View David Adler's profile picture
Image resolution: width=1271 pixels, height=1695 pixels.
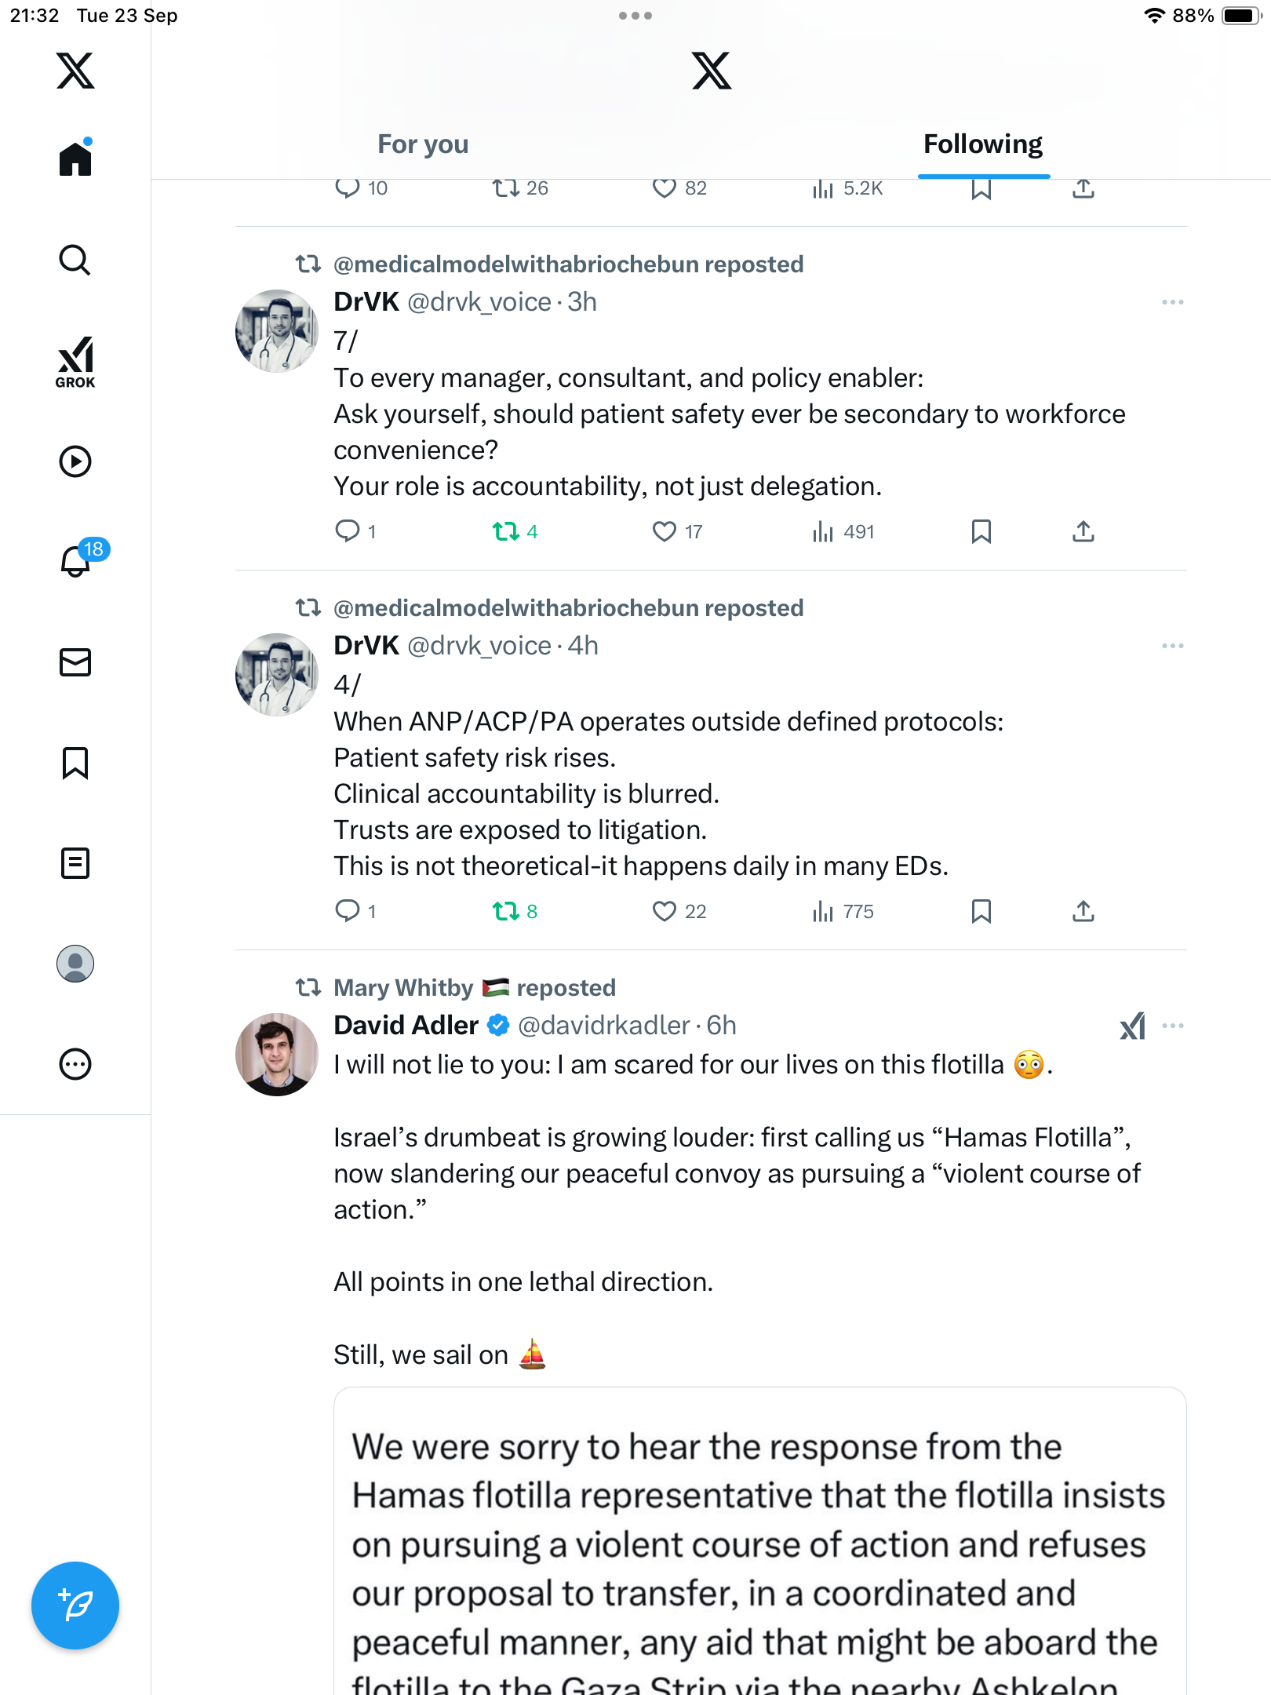click(x=277, y=1054)
